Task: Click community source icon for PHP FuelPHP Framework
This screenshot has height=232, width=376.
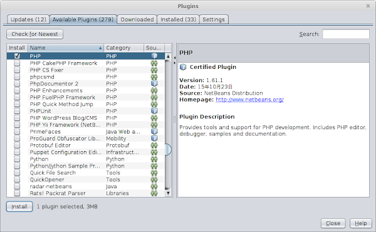Action: 154,97
